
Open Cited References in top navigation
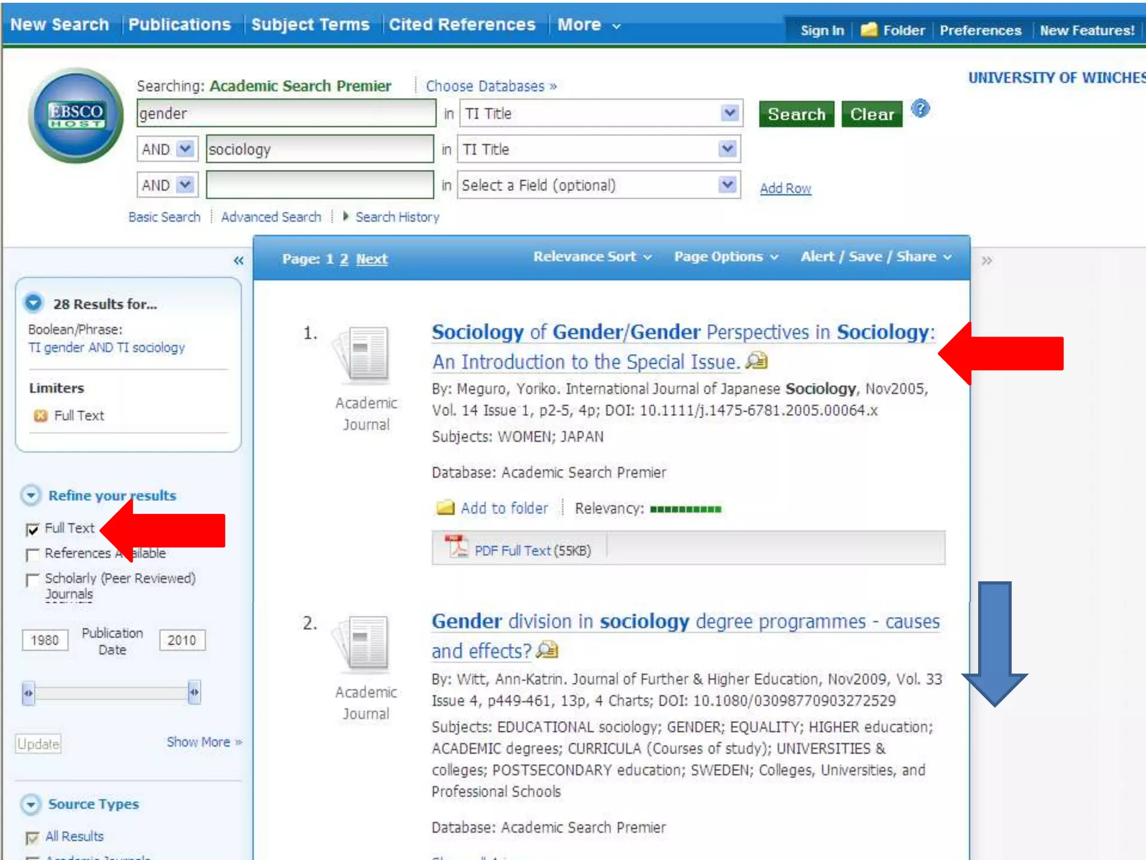click(x=462, y=25)
